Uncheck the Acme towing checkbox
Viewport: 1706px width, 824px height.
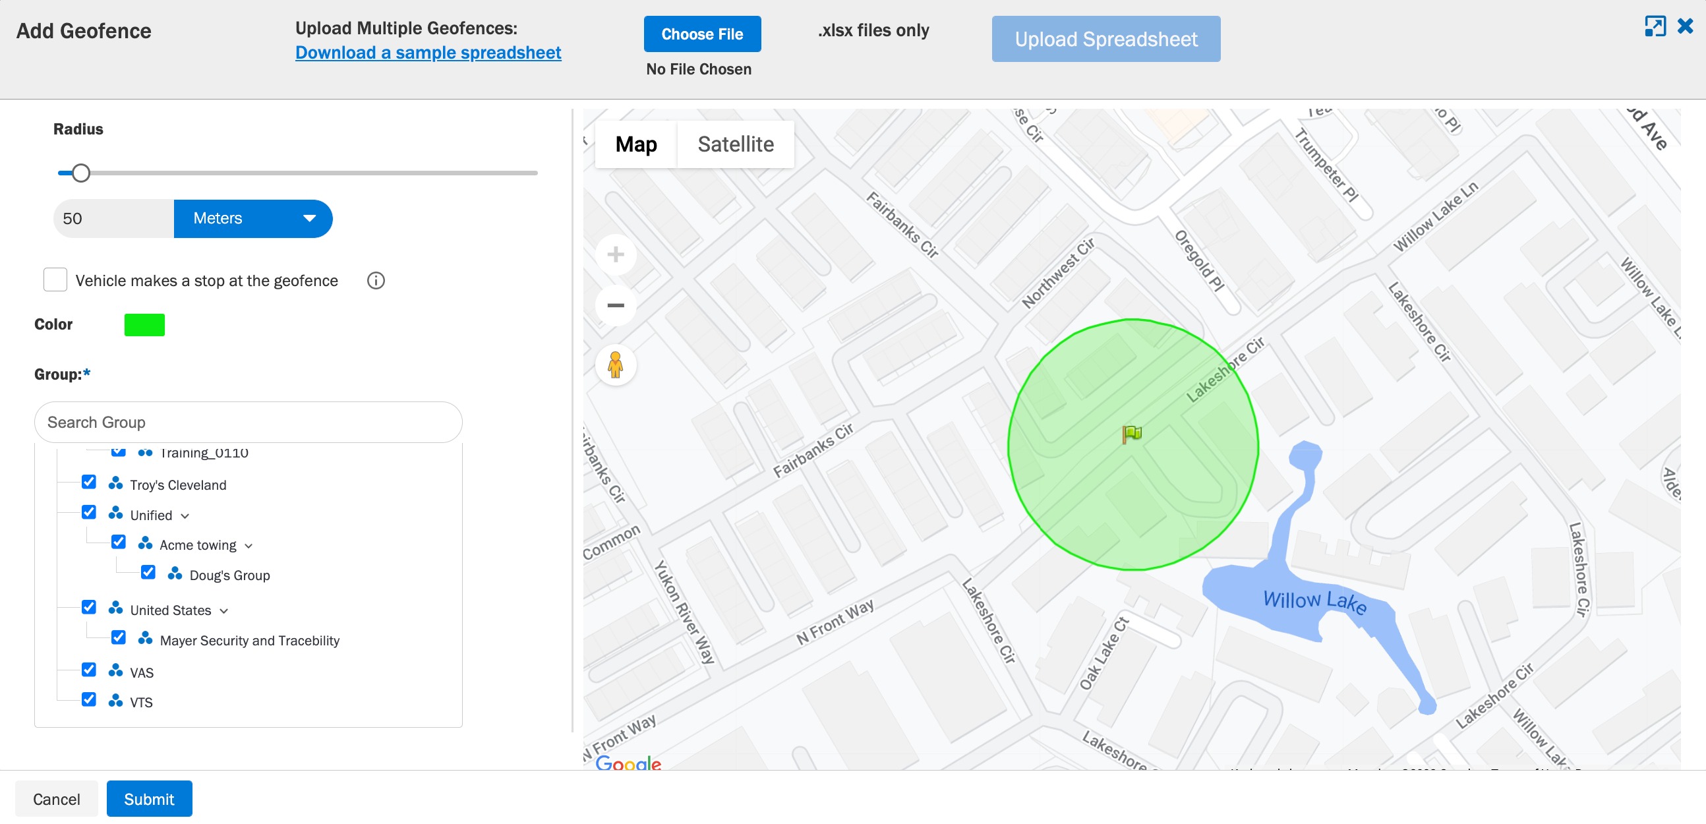point(119,543)
